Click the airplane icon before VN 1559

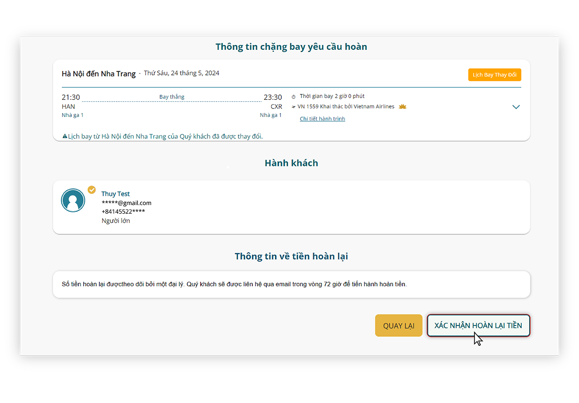[x=294, y=107]
